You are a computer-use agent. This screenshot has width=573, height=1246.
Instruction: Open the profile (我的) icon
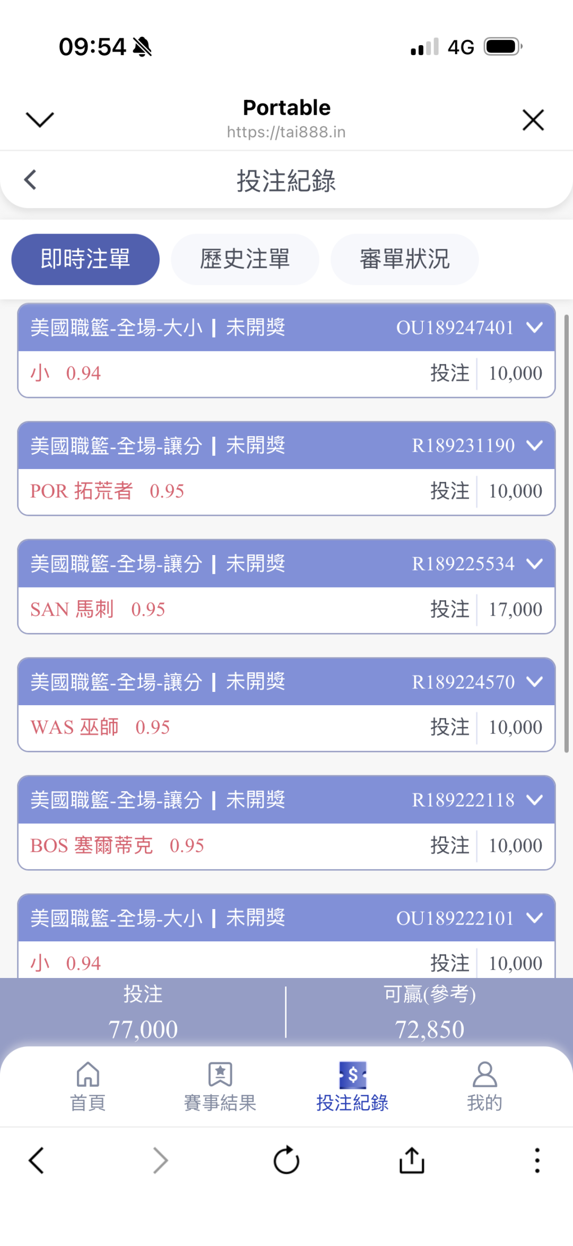(484, 1075)
